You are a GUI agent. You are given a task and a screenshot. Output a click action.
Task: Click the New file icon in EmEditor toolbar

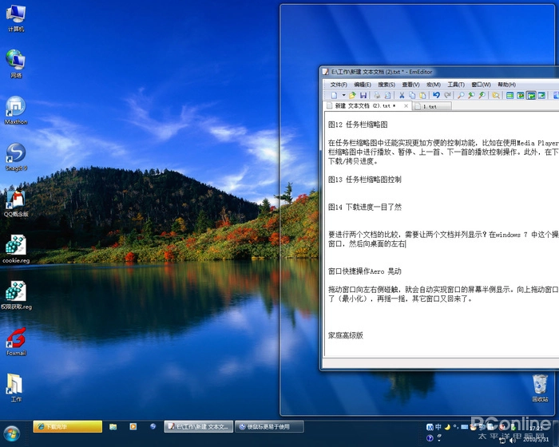click(333, 95)
